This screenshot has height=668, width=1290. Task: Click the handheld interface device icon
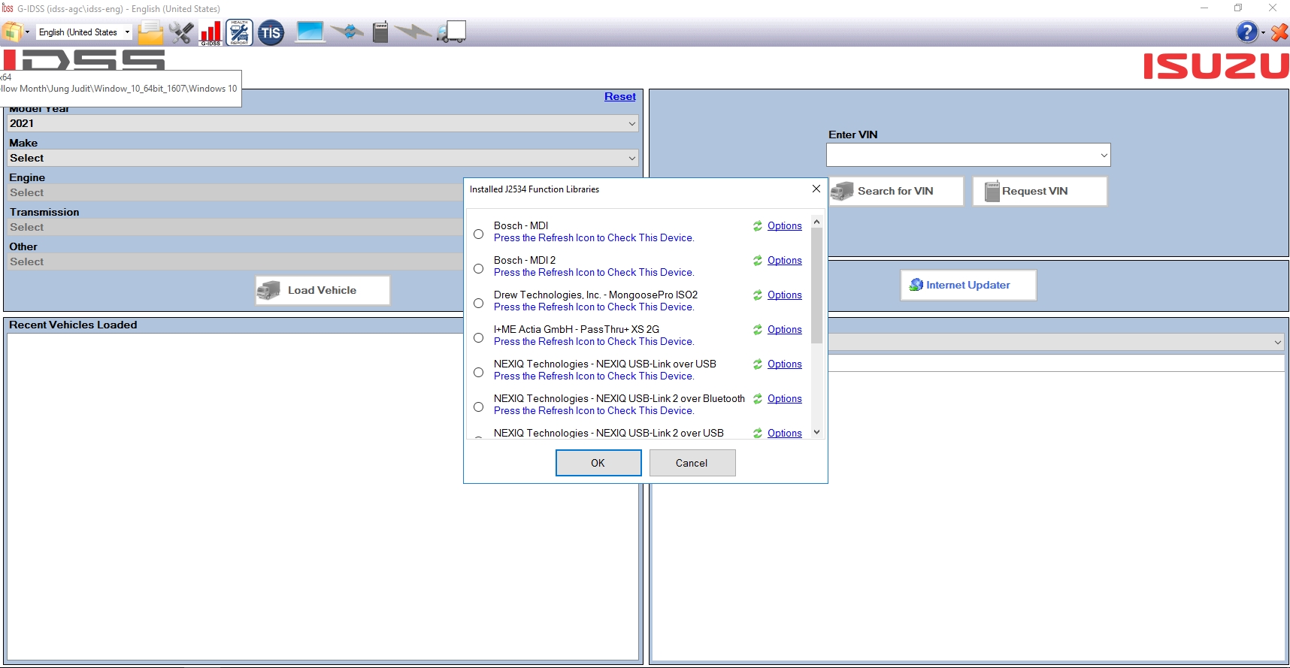[x=380, y=32]
